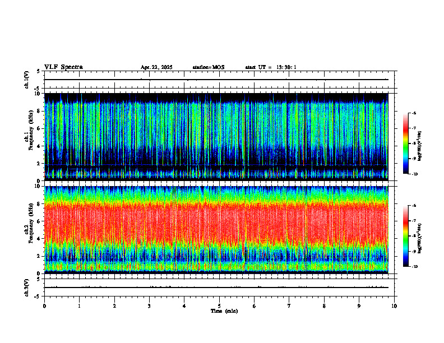Click the ch.3 voltage waveform trace
Image resolution: width=444 pixels, height=343 pixels.
click(x=216, y=288)
